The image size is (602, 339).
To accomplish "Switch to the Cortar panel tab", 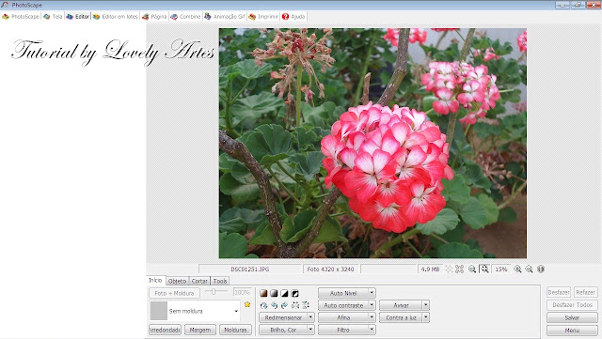I will (x=199, y=281).
